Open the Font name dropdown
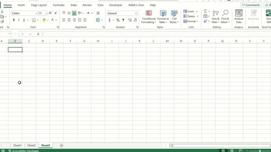The width and height of the screenshot is (271, 152). coord(36,13)
